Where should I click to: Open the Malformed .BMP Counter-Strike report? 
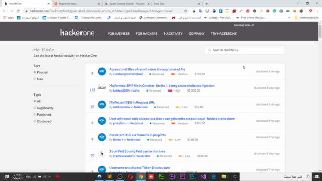[162, 86]
